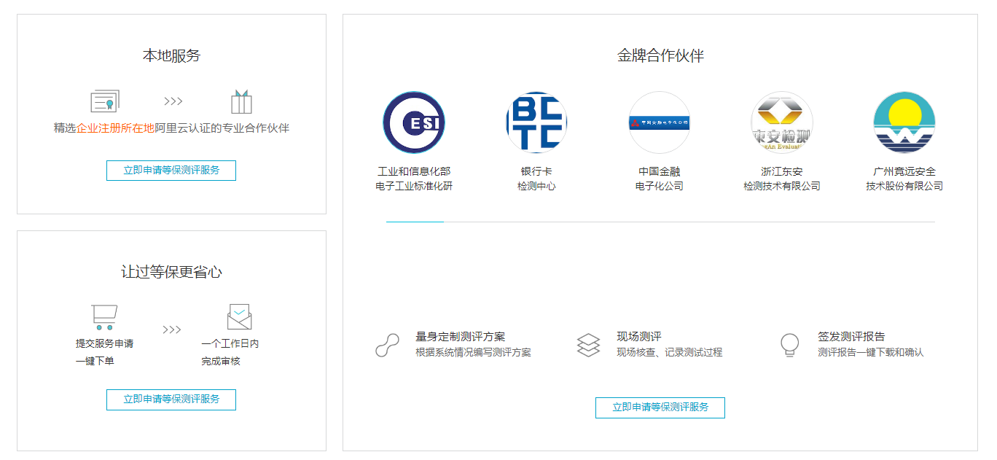Select the 中国金融电子化公司 logo

point(660,122)
